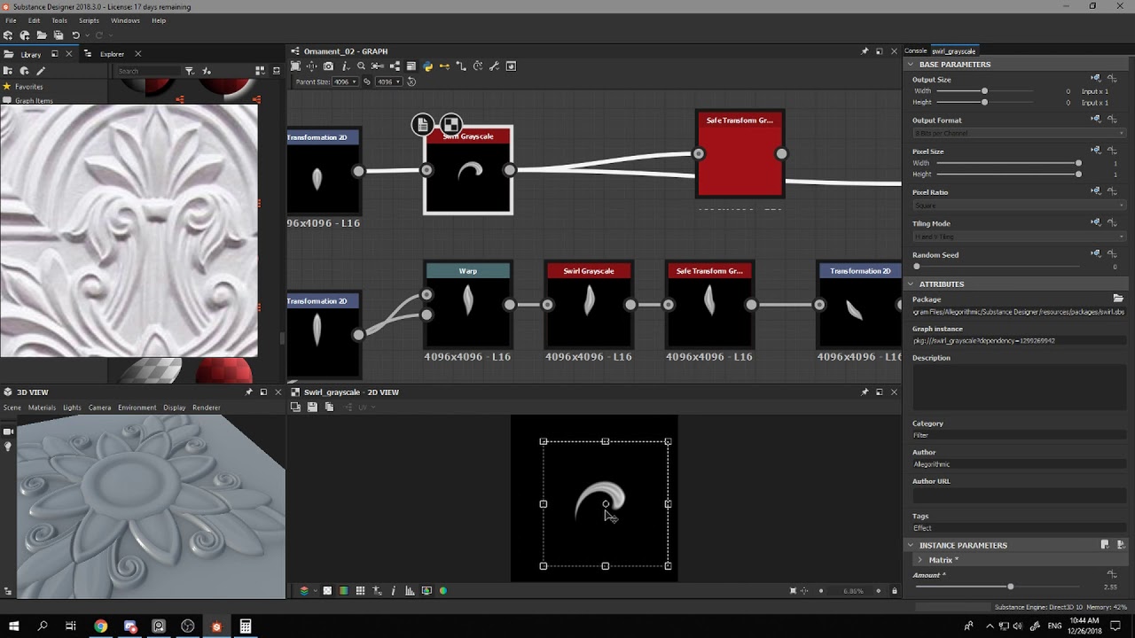Open the Output Format dropdown
The image size is (1135, 638).
1019,133
